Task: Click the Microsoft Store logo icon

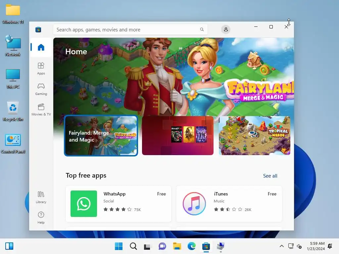Action: click(x=38, y=29)
